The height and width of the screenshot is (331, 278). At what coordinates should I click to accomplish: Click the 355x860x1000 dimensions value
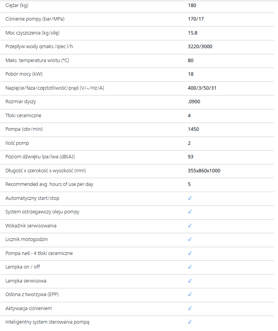tap(204, 171)
